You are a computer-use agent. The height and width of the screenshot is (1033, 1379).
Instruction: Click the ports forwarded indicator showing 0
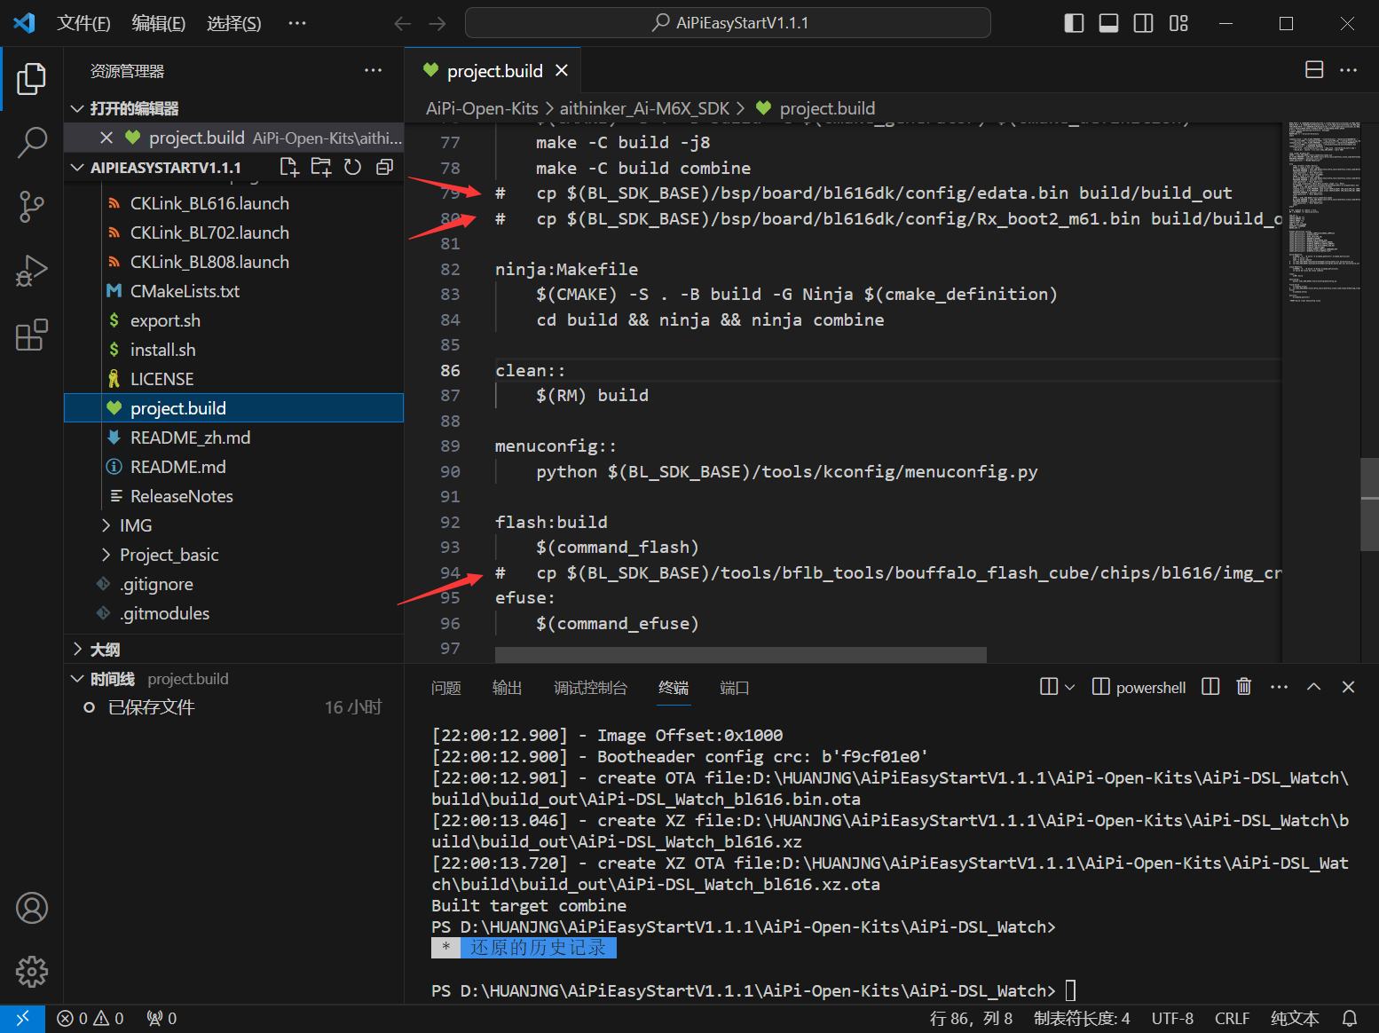coord(162,1018)
